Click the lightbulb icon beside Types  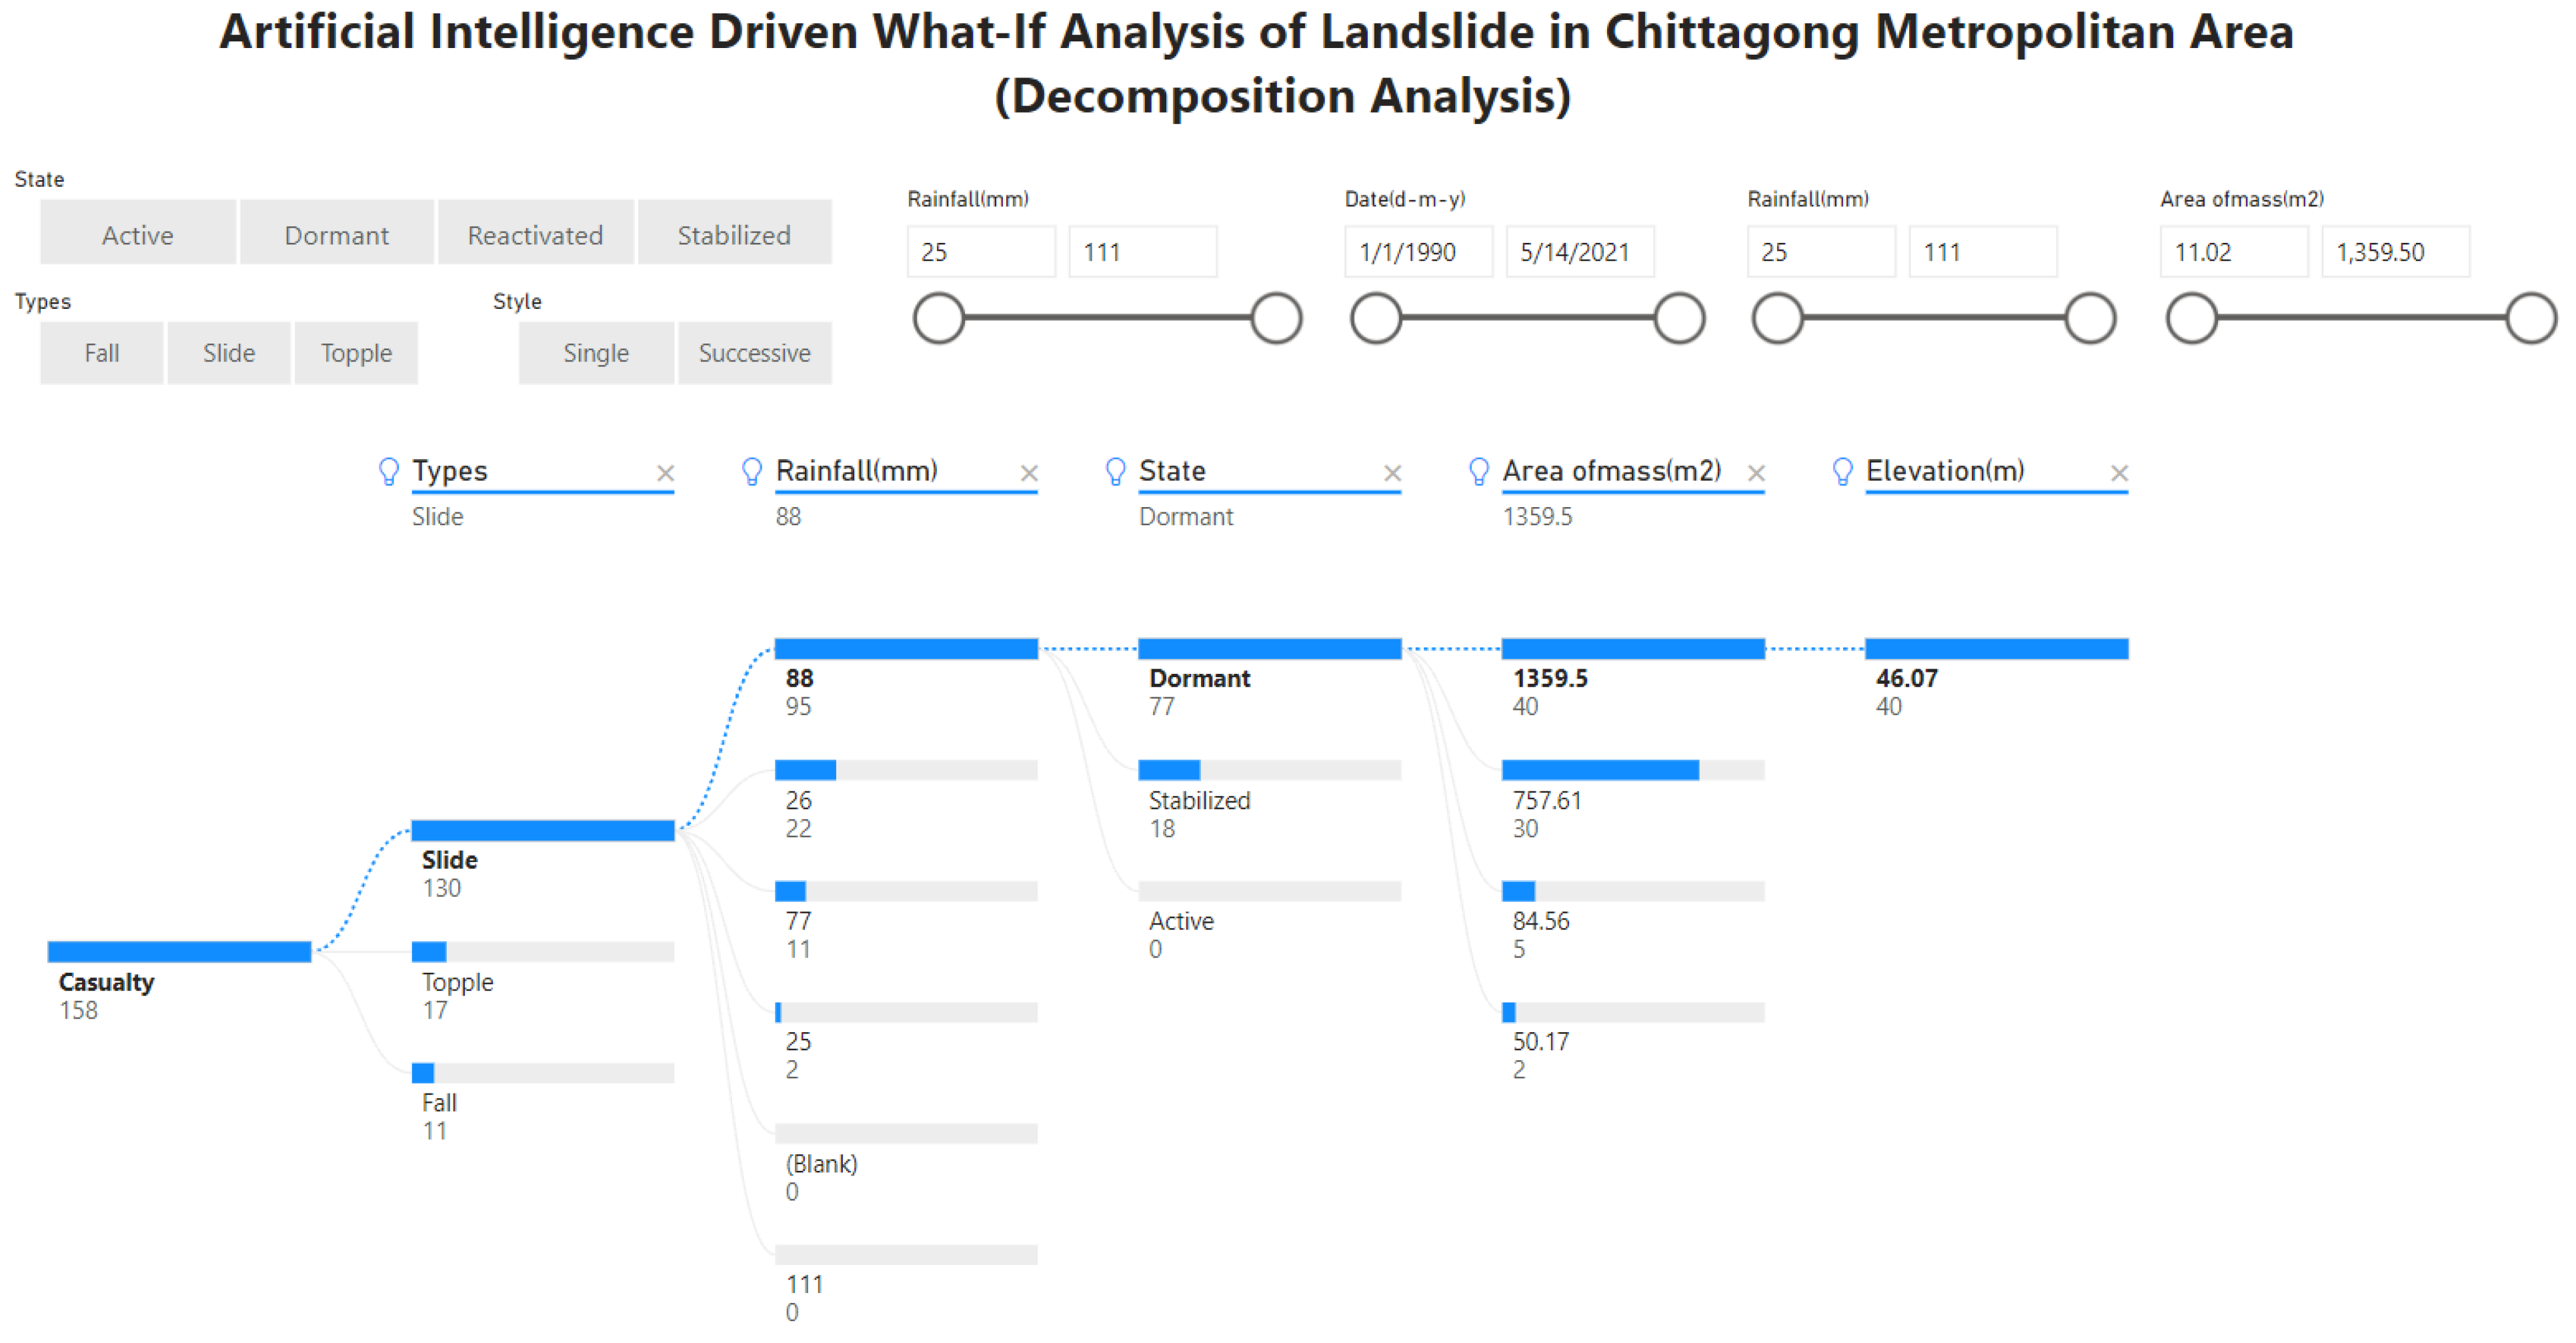[389, 471]
